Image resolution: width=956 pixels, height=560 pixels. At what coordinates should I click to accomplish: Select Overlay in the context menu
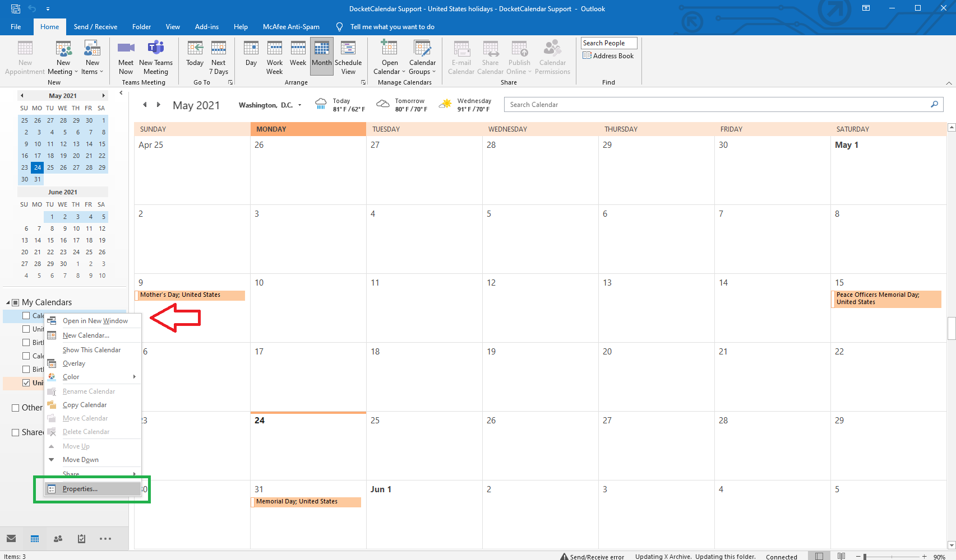(x=93, y=363)
